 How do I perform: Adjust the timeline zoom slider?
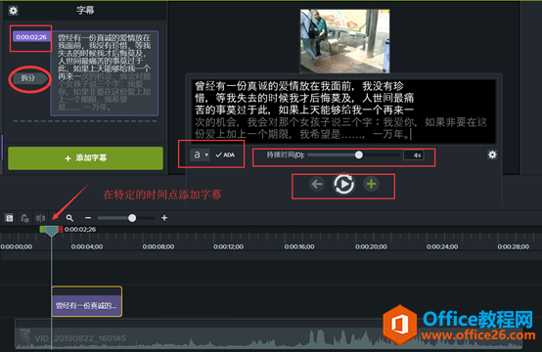pyautogui.click(x=132, y=218)
